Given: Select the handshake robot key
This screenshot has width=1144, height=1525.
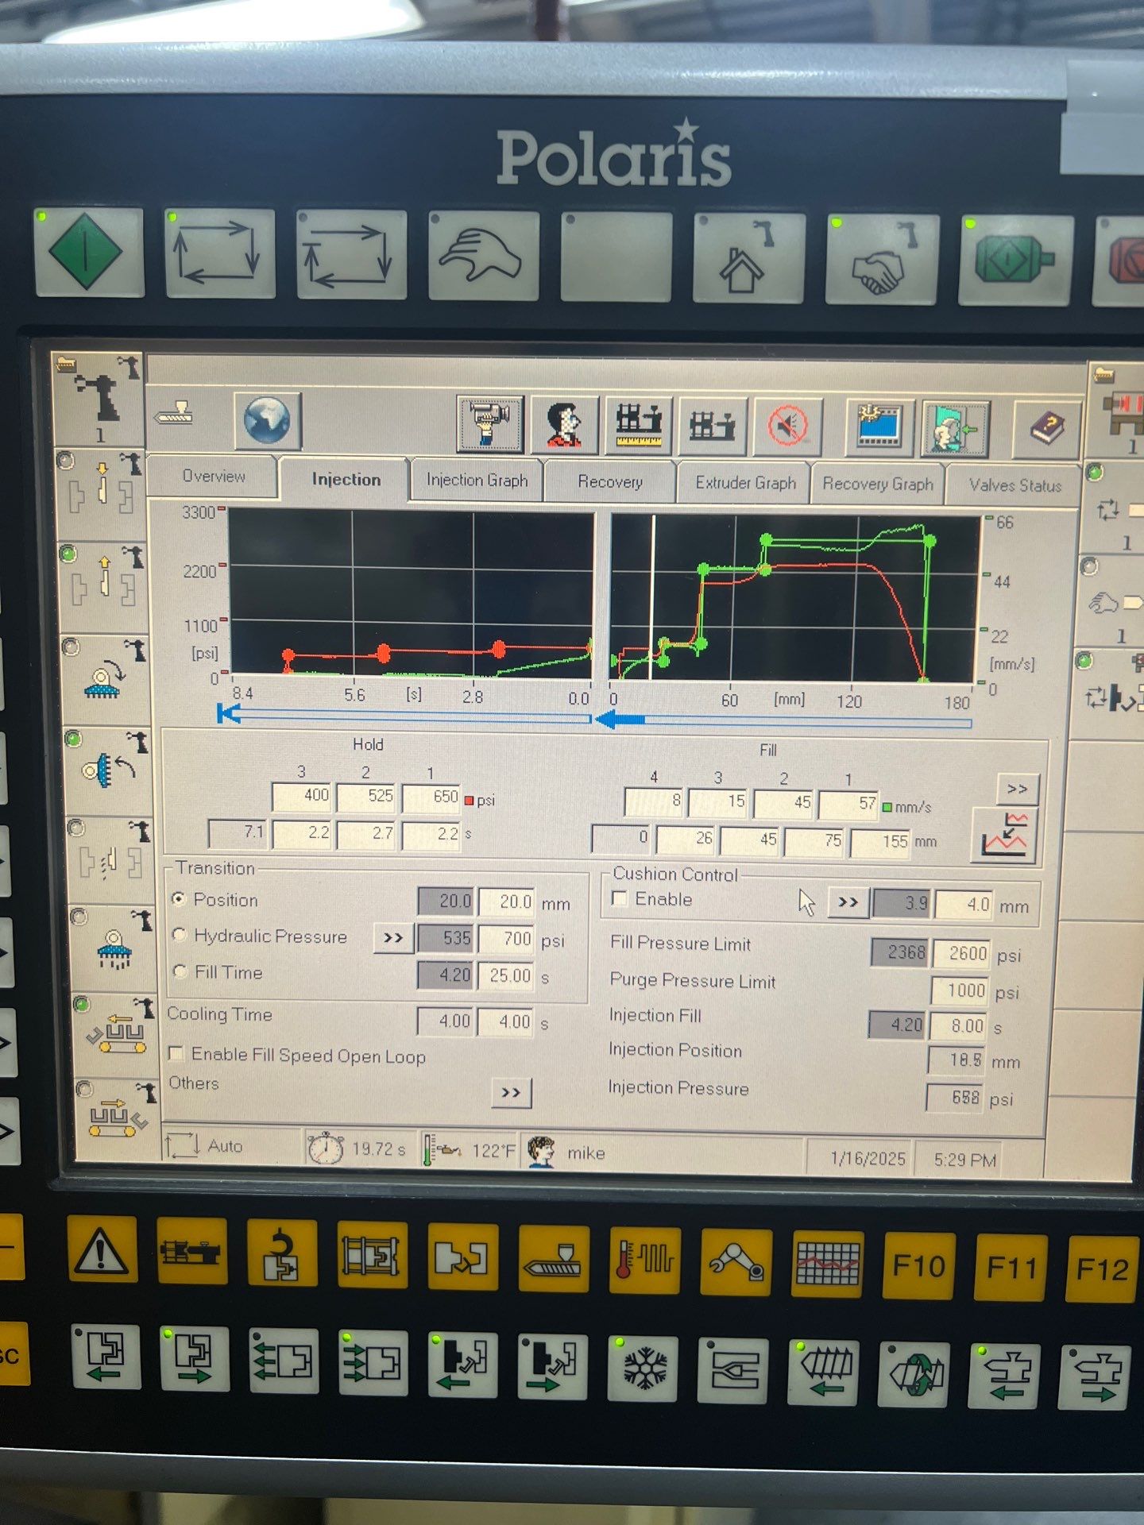Looking at the screenshot, I should tap(882, 259).
